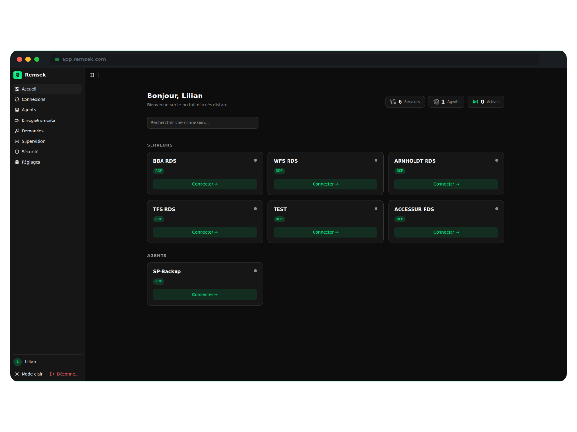Switch to Mode clair theme
The width and height of the screenshot is (577, 432).
point(28,374)
